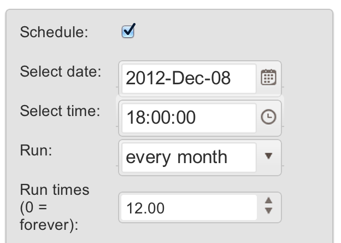Place cursor on word 'month' in Run box
The height and width of the screenshot is (243, 341).
click(x=202, y=157)
